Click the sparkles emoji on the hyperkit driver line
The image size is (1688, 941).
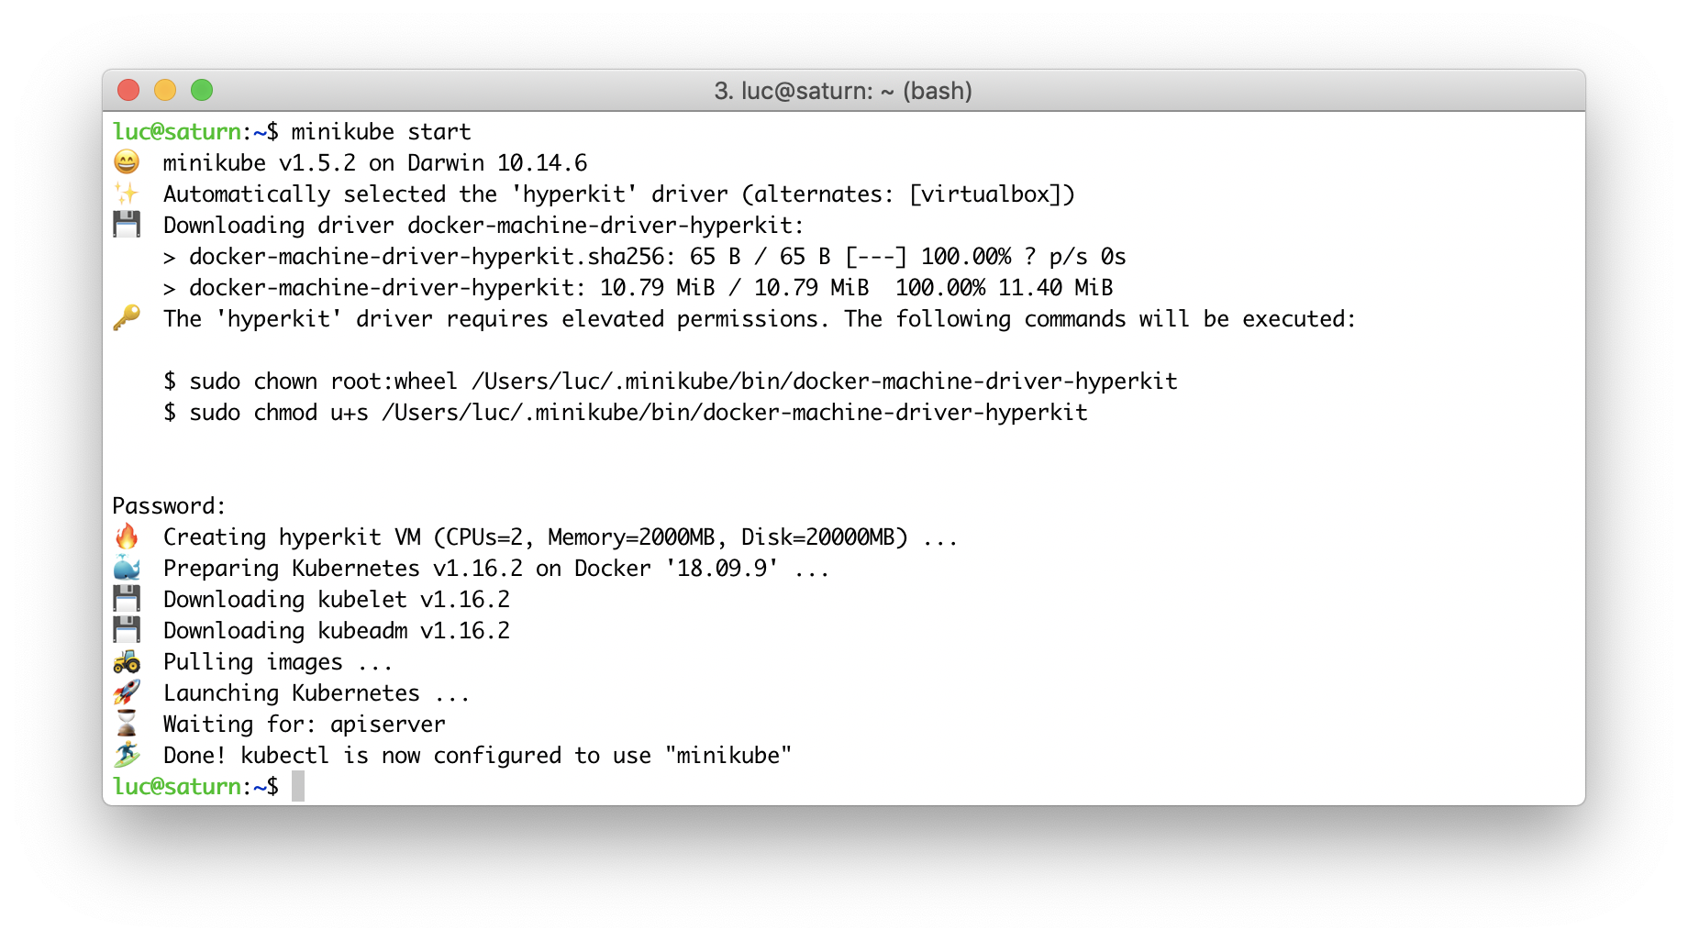[127, 194]
